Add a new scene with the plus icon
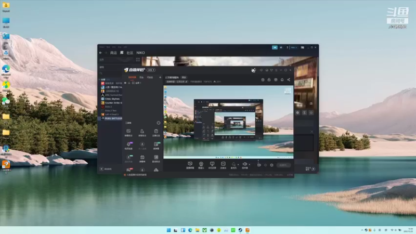 pos(160,77)
